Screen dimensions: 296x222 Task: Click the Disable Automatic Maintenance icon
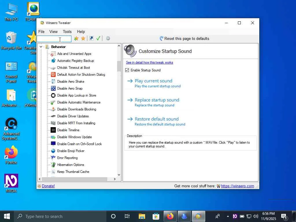[53, 102]
